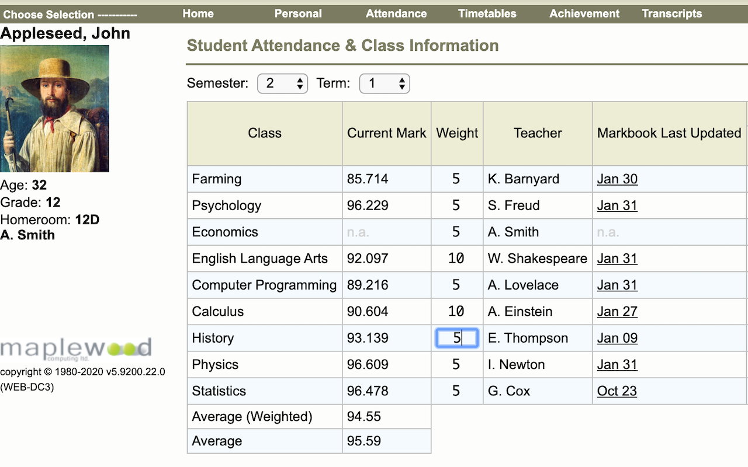Open Farming markbook link Jan 30

tap(617, 179)
